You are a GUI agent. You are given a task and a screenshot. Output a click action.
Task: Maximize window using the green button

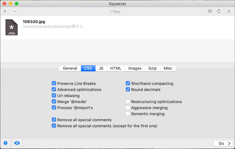(17, 4)
